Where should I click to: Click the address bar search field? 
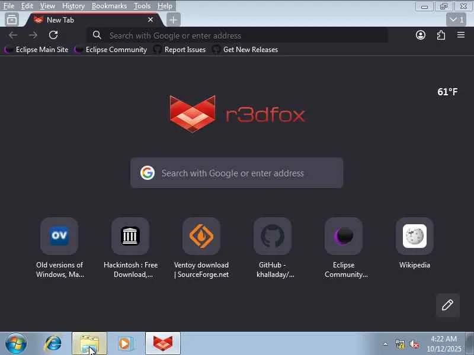coord(238,35)
